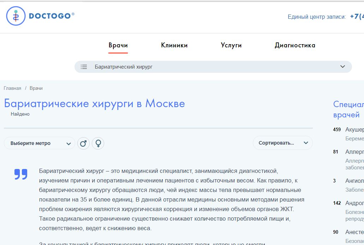The height and width of the screenshot is (245, 364).
Task: Click the sorting dropdown chevron arrow
Action: point(306,143)
